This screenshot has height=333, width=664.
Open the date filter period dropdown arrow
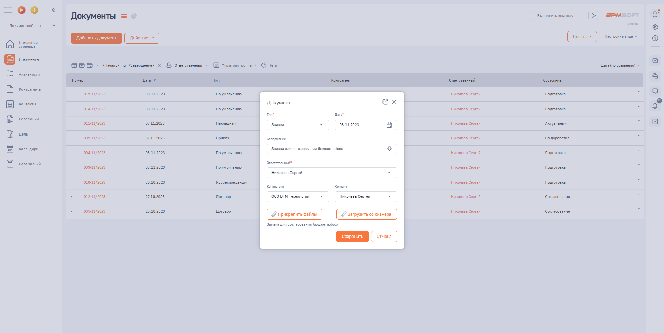click(x=97, y=65)
